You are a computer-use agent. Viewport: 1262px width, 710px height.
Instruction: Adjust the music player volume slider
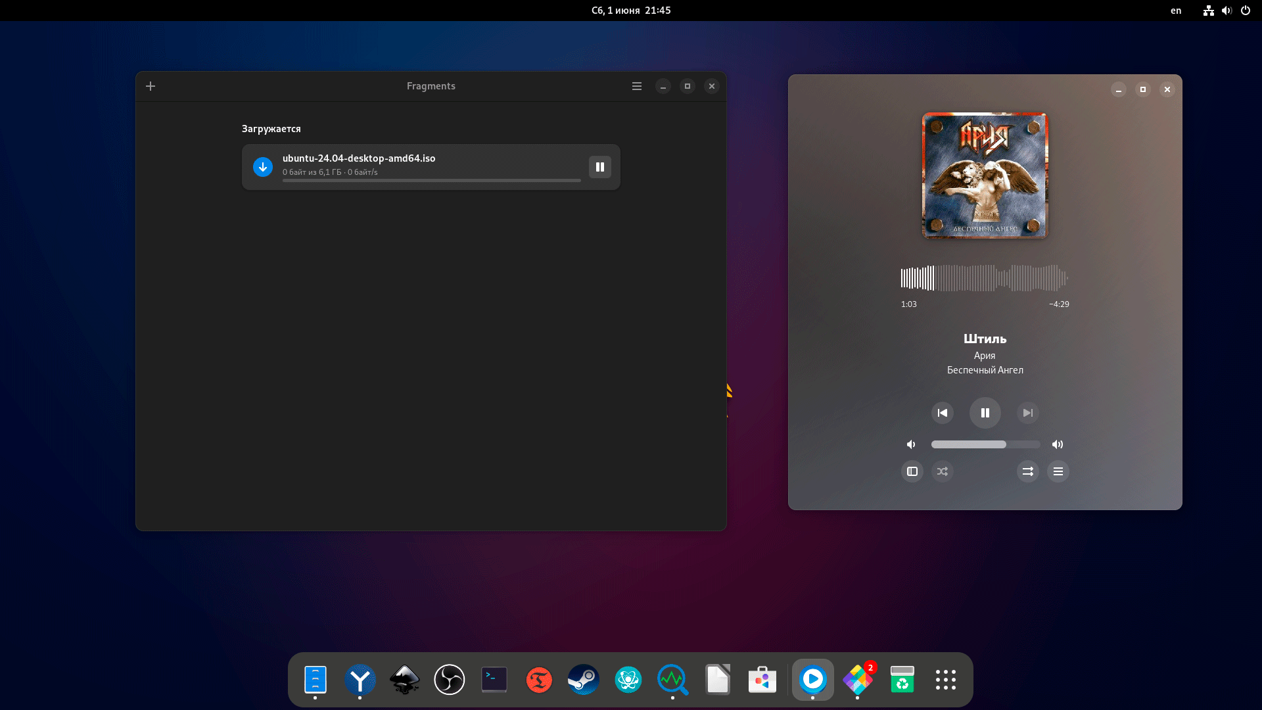pyautogui.click(x=985, y=444)
